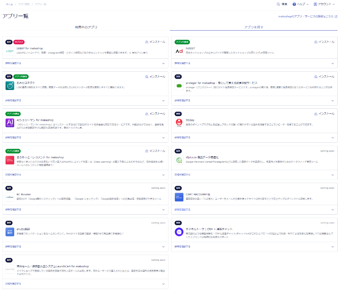Screen dimensions: 340x290
Task: Expand details chevron on AIシュリーマン card
Action: click(x=163, y=138)
